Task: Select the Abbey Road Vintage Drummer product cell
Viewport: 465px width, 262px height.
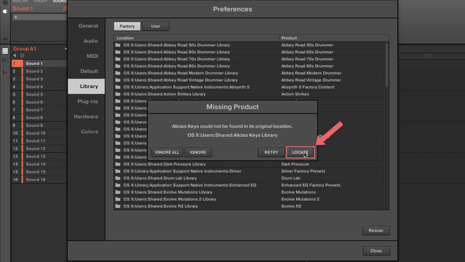Action: [x=311, y=80]
